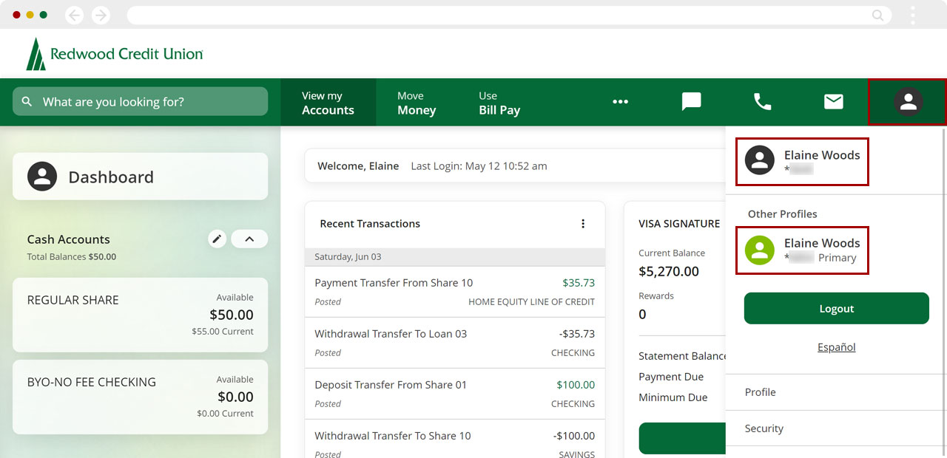947x458 pixels.
Task: Open browser vertical dots menu
Action: pos(913,15)
